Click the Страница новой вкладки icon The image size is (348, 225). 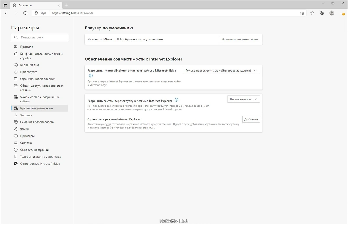tap(16, 79)
